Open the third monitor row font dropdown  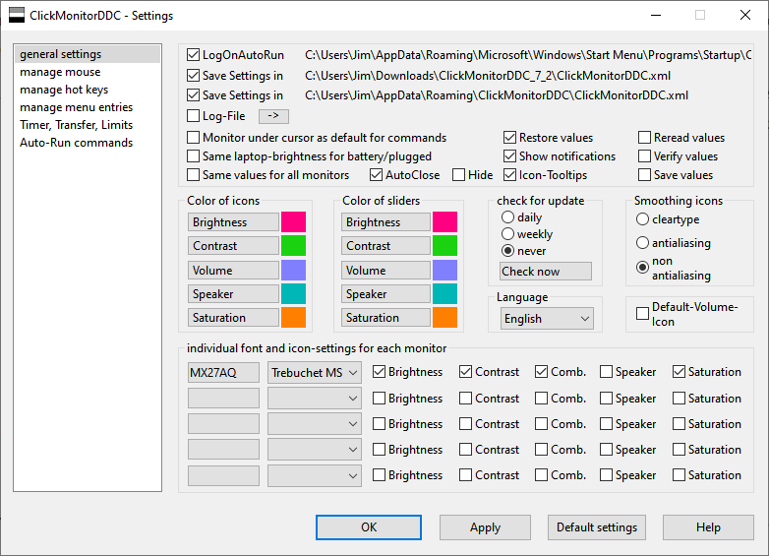click(315, 423)
